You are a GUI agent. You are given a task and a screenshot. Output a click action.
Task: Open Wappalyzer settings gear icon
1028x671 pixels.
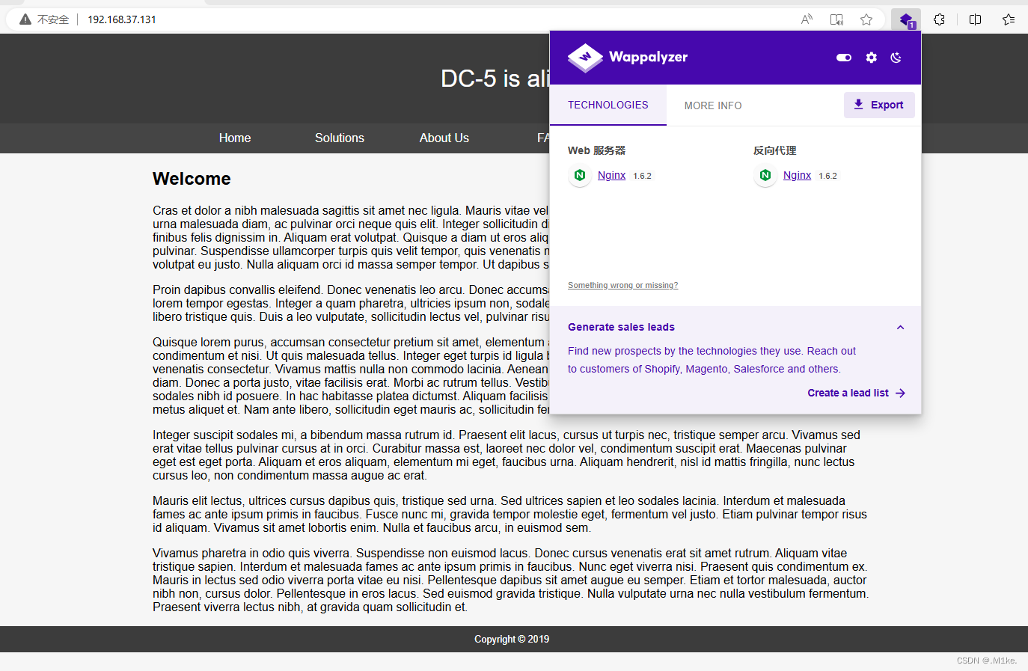click(871, 58)
